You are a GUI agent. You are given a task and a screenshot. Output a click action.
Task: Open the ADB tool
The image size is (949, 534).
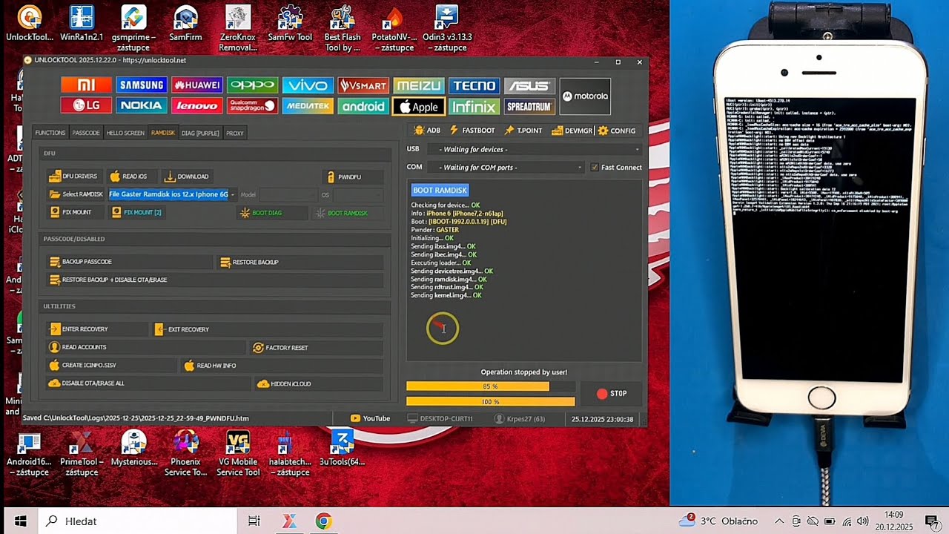pyautogui.click(x=427, y=131)
